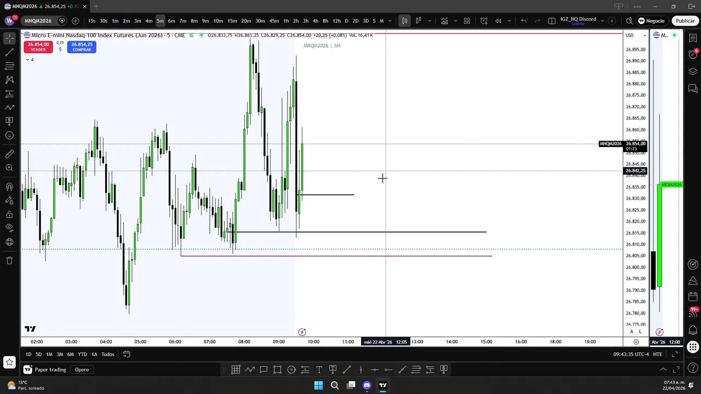Select the D daily timeframe
The image size is (701, 394).
point(347,21)
